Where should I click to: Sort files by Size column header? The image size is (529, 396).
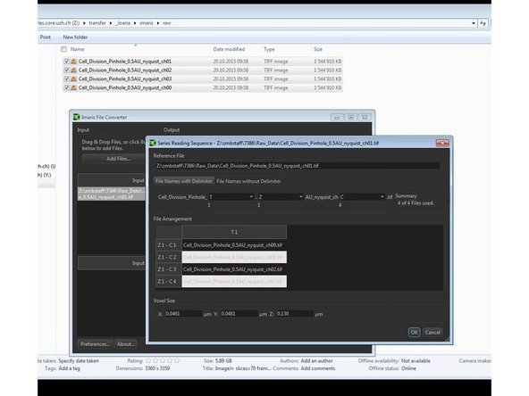pyautogui.click(x=318, y=49)
